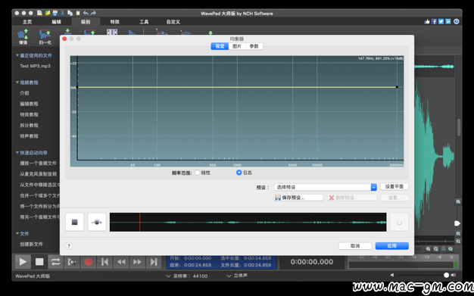Click the Undo arrow icon
This screenshot has width=474, height=296.
86,13
